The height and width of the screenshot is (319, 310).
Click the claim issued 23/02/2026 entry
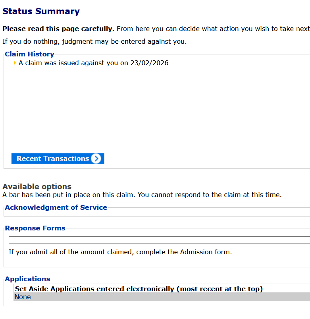94,63
